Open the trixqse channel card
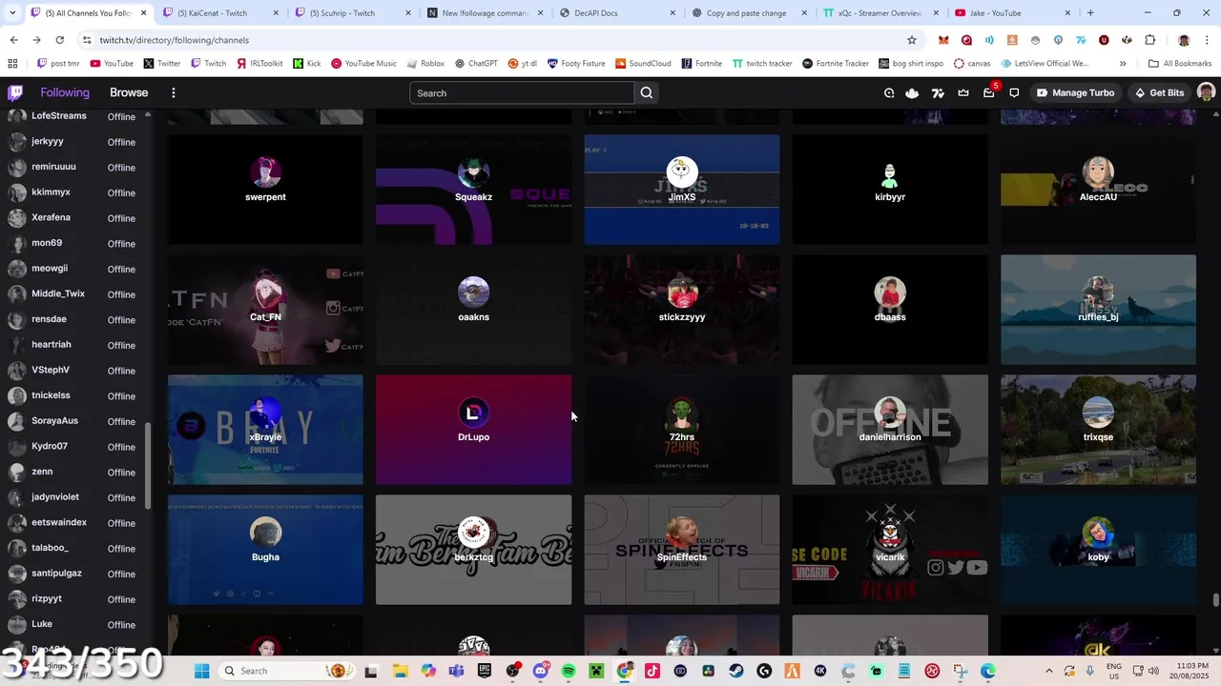The height and width of the screenshot is (686, 1221). coord(1098,430)
